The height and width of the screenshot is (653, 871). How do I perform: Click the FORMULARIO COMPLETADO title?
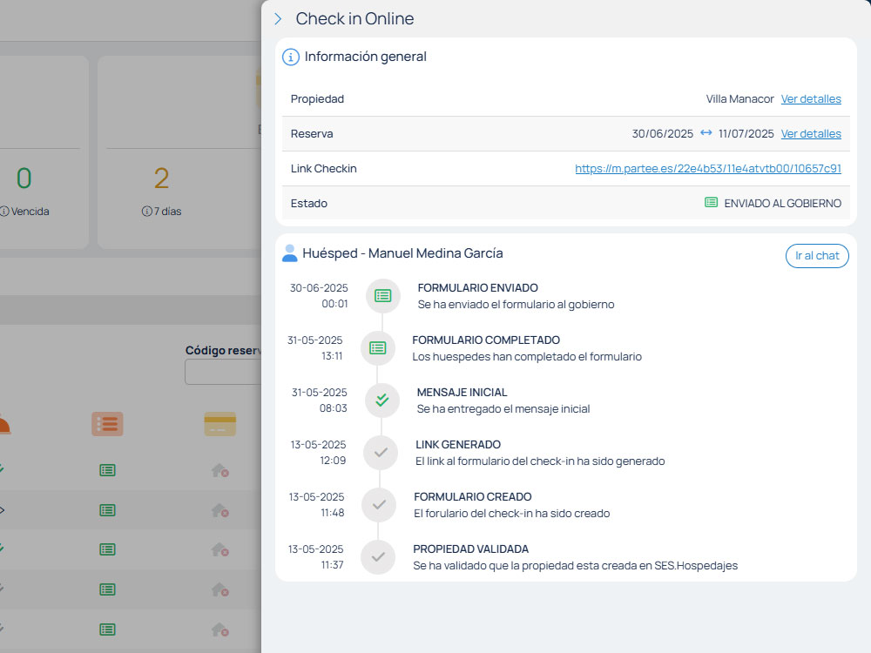coord(486,340)
